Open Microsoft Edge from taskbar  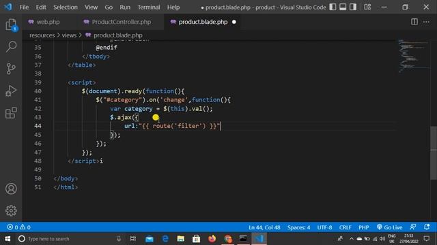coord(165,239)
